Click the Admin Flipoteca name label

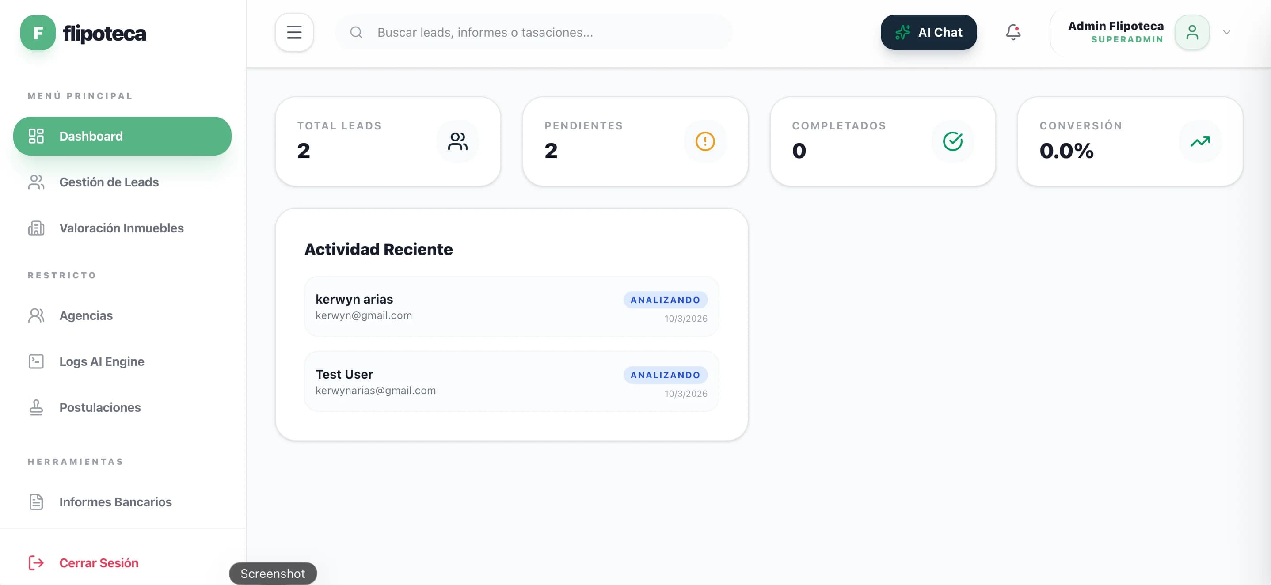pos(1115,26)
